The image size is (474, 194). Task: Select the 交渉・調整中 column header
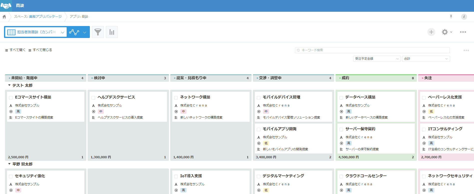click(294, 78)
